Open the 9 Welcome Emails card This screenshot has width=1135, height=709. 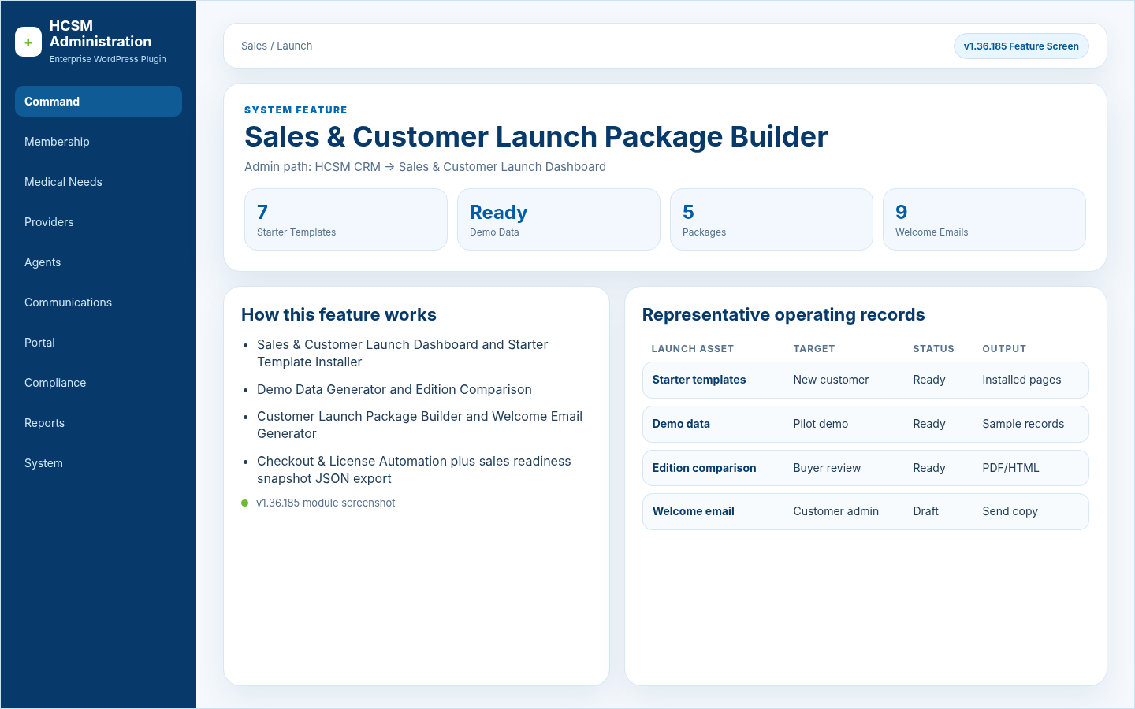pyautogui.click(x=984, y=219)
